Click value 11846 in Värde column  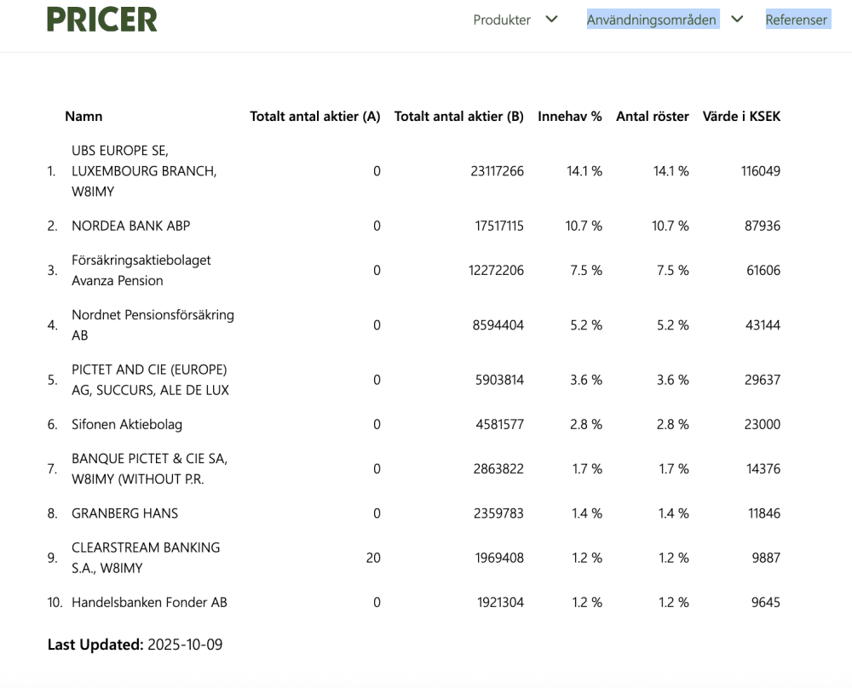pos(764,513)
